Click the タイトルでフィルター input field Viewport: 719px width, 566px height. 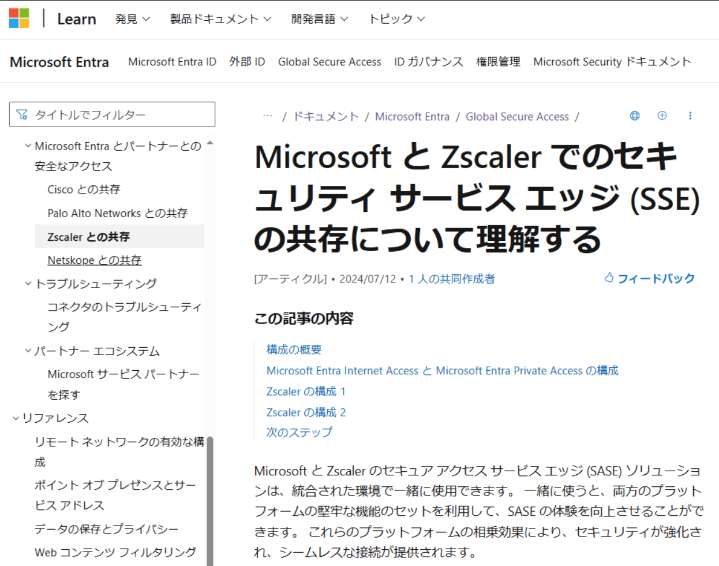[112, 114]
